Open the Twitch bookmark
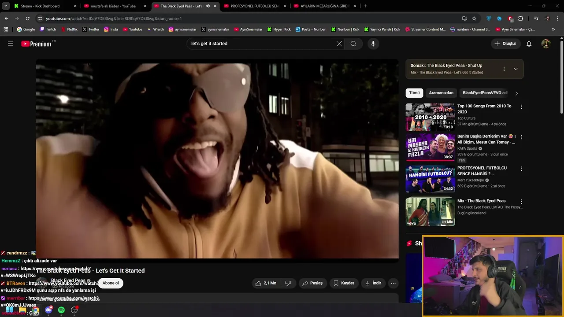This screenshot has height=317, width=564. click(x=48, y=29)
